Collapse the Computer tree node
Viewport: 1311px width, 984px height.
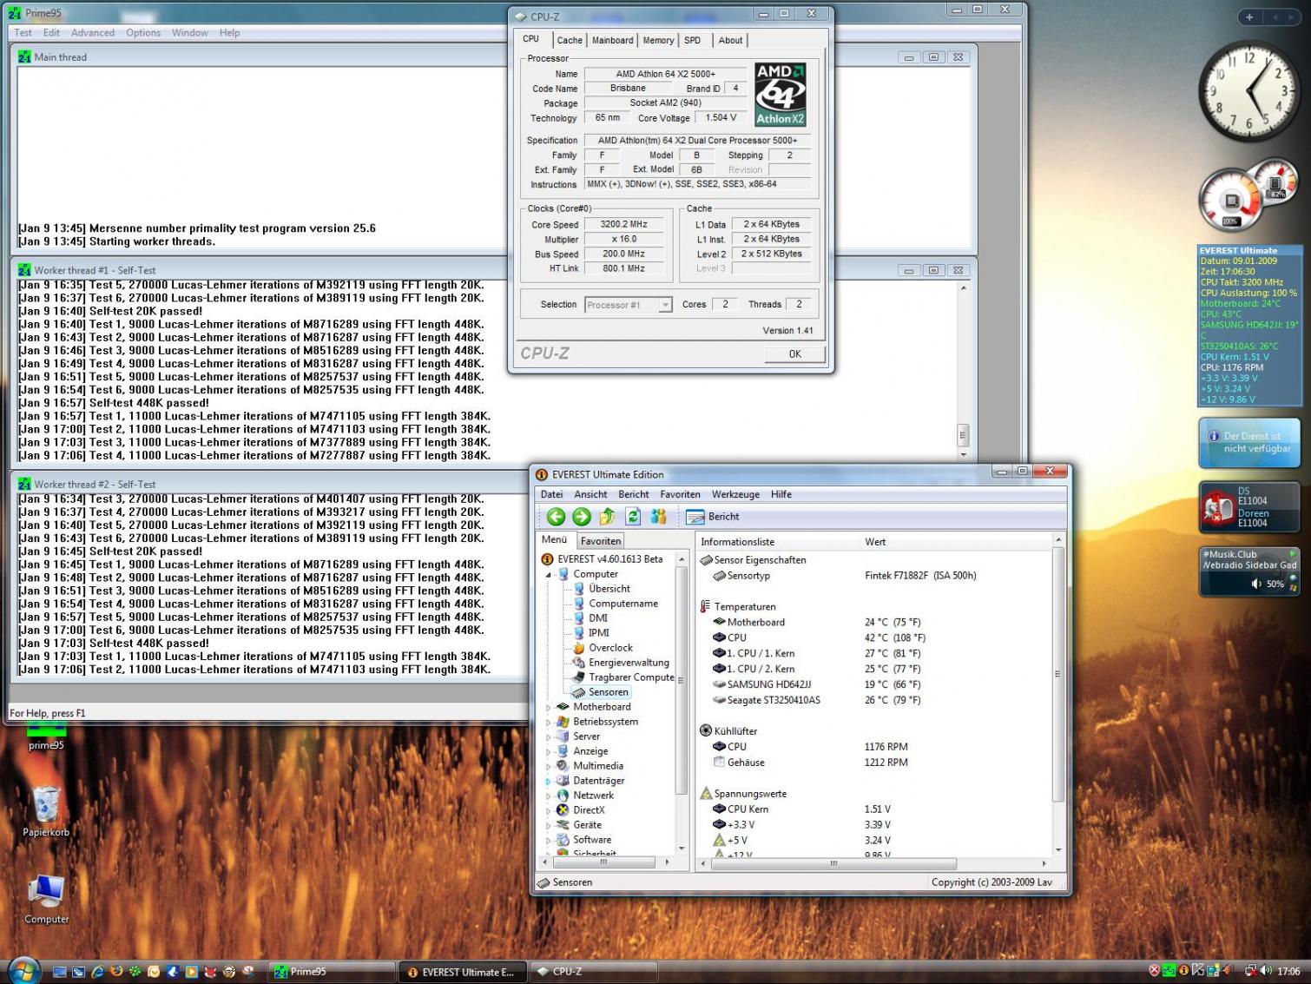click(x=548, y=575)
